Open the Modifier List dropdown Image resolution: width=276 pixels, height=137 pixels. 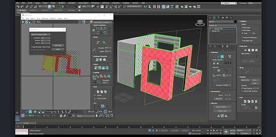pyautogui.click(x=223, y=25)
